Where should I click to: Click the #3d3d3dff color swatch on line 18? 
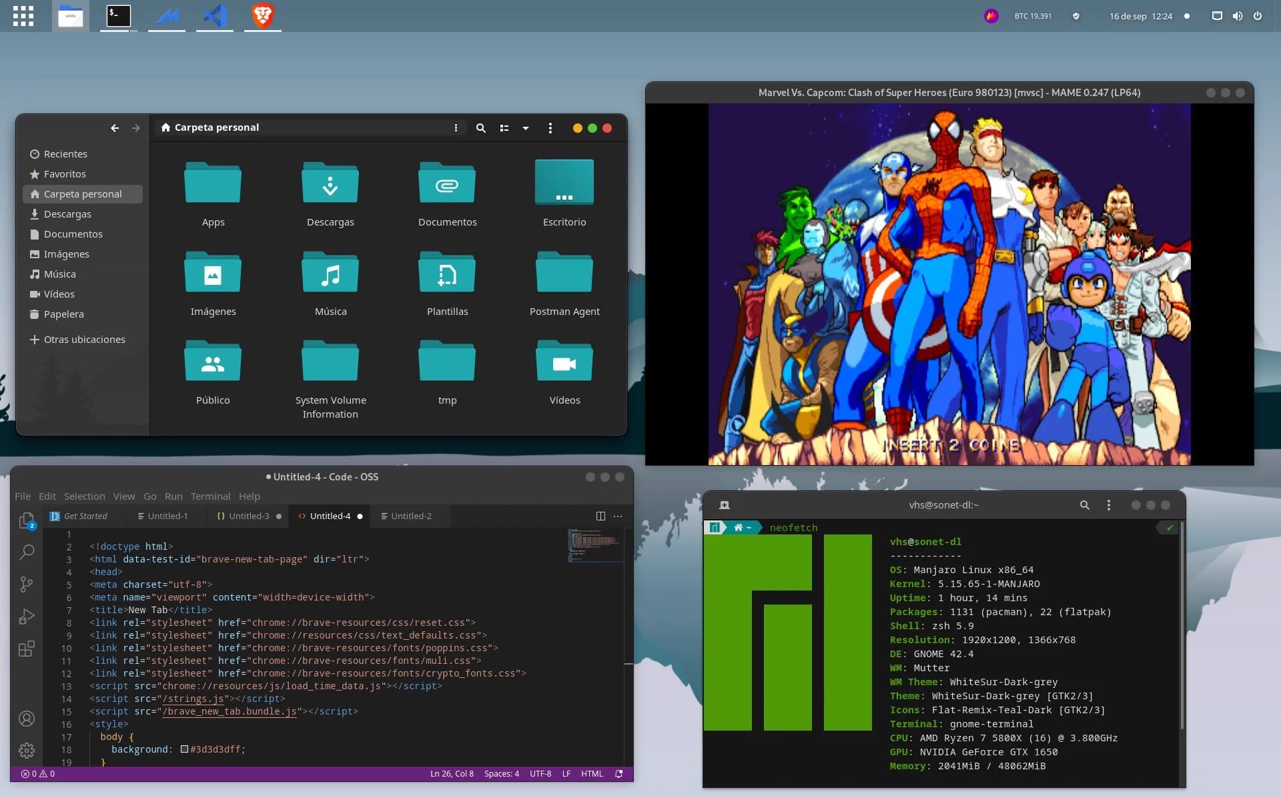[x=184, y=749]
